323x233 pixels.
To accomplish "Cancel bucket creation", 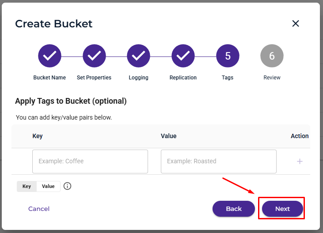I will [39, 209].
